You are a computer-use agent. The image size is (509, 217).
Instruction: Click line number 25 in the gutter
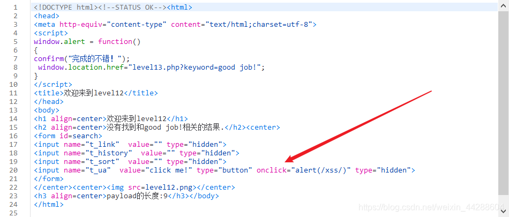13,213
